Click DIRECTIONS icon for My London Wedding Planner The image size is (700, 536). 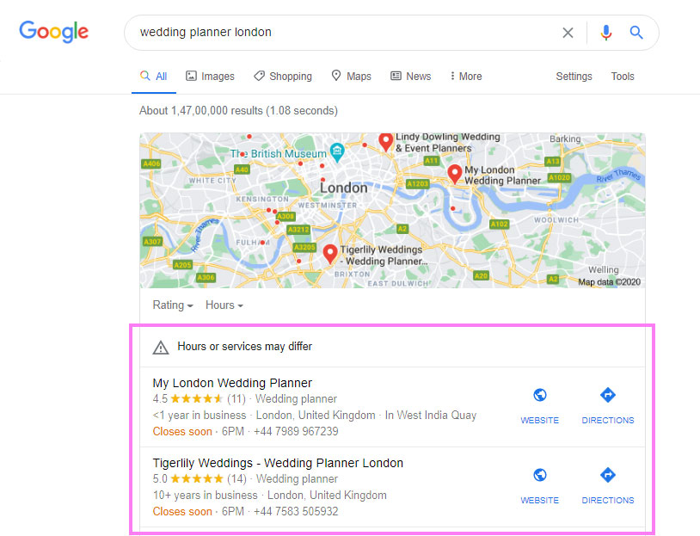[x=607, y=394]
